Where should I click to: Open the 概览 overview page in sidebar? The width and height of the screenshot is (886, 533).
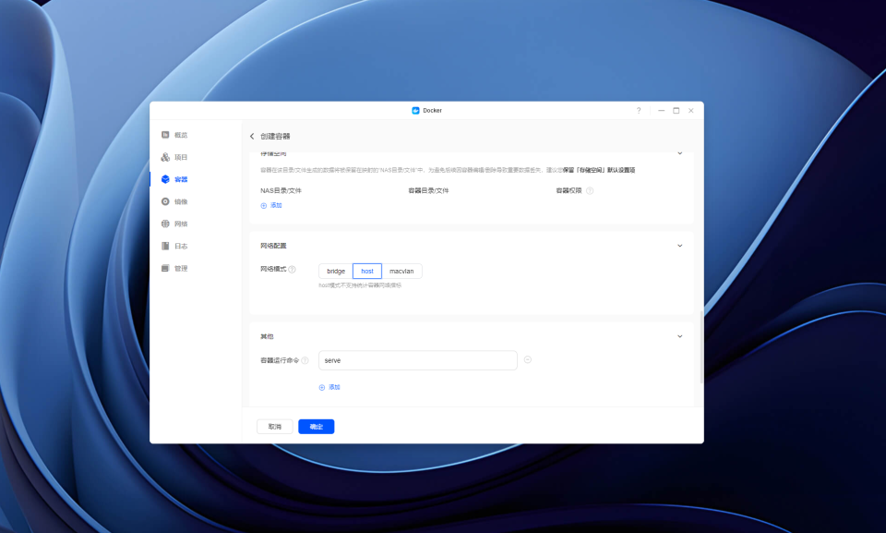pos(174,135)
